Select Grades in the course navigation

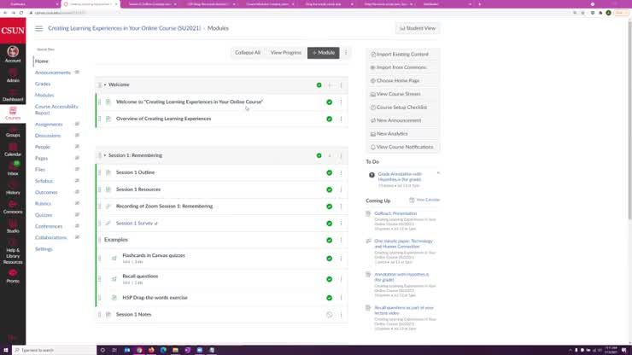[43, 84]
